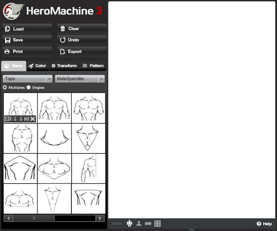Image resolution: width=277 pixels, height=231 pixels.
Task: Open the Help link
Action: pyautogui.click(x=264, y=224)
